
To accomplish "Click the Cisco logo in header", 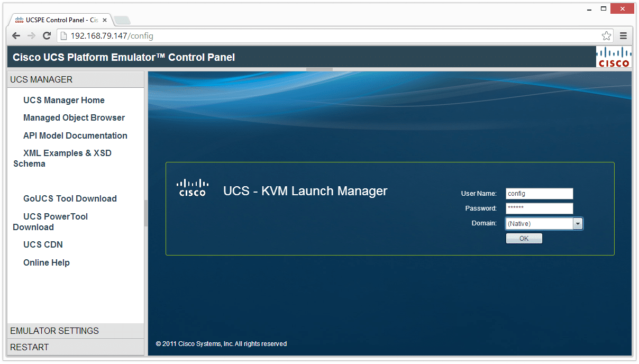I will pyautogui.click(x=613, y=57).
